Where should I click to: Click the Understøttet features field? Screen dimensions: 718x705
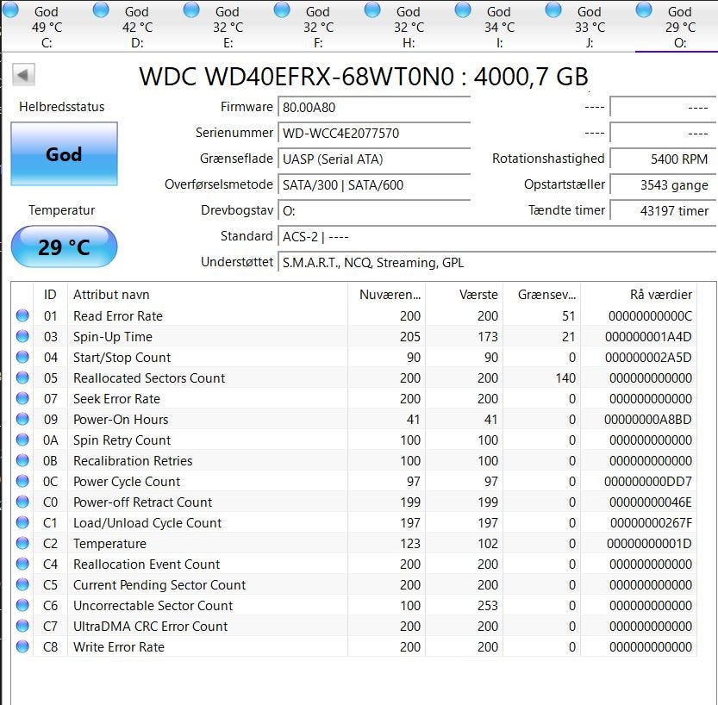(497, 262)
